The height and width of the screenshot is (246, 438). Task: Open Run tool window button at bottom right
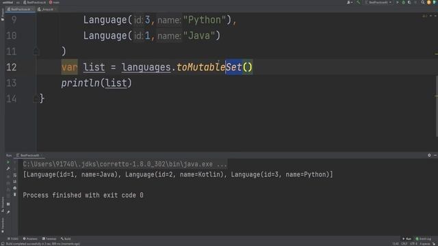click(407, 238)
